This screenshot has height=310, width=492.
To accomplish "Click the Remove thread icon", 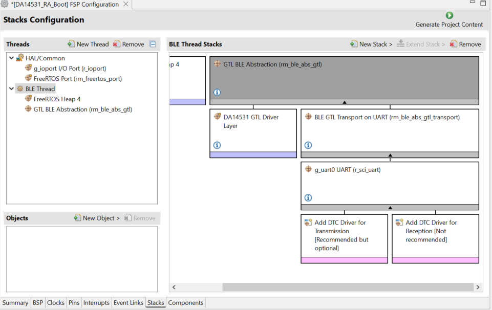I will [117, 44].
